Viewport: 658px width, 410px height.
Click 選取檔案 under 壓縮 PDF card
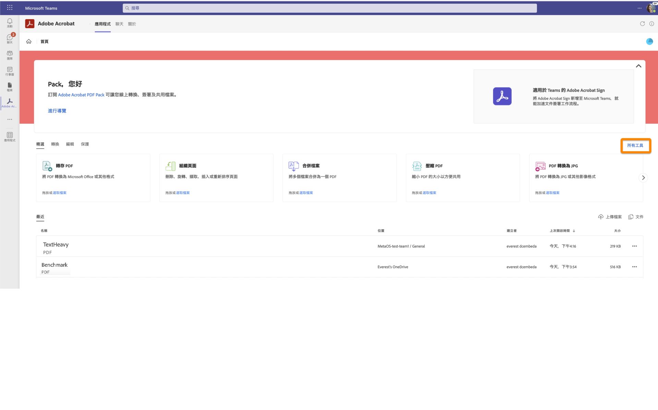429,193
